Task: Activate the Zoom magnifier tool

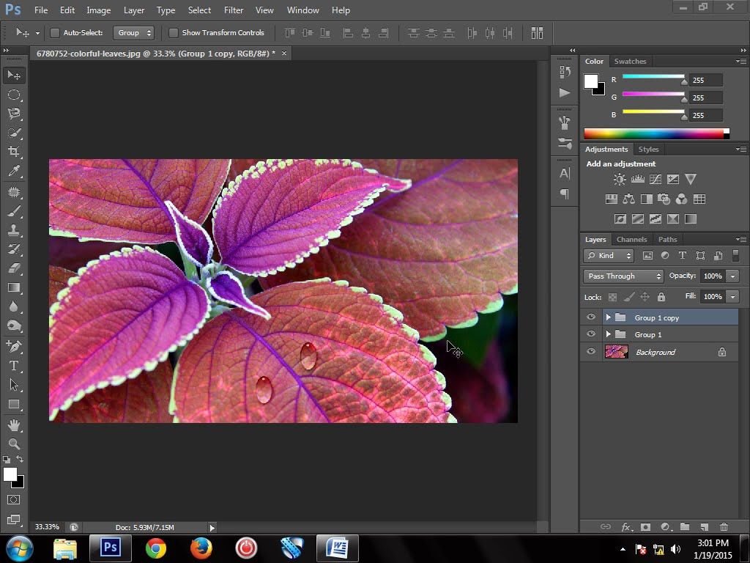Action: coord(14,444)
